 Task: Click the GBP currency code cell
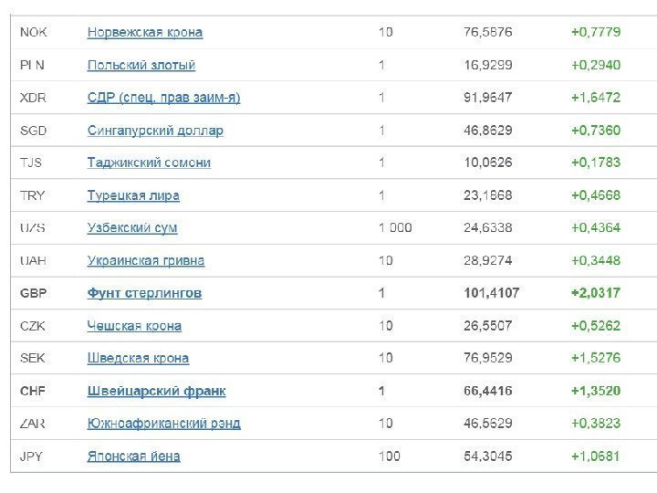pyautogui.click(x=34, y=293)
